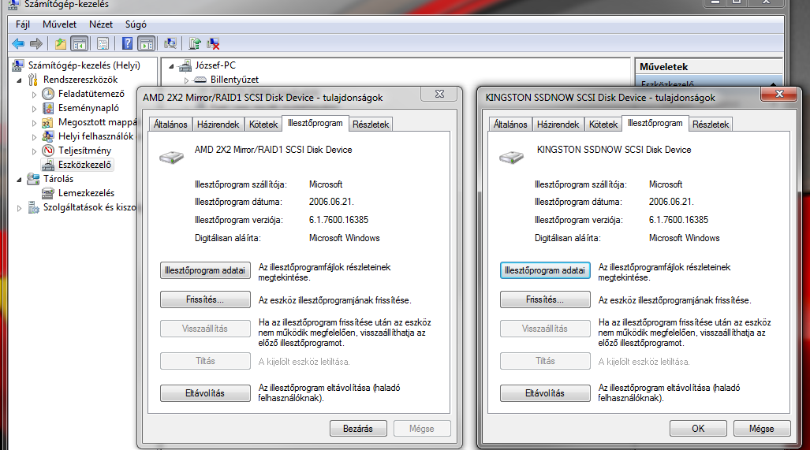Switch to Részletek tab in KINGSTON dialog
Screen dimensions: 810x450
pyautogui.click(x=711, y=125)
